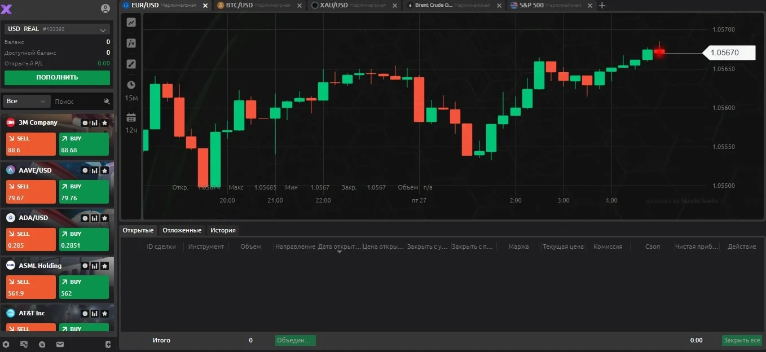Open the fx indicators tool
766x352 pixels.
pos(131,43)
